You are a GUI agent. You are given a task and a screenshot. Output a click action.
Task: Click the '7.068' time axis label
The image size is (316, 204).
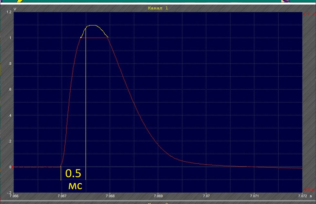[x=110, y=196]
